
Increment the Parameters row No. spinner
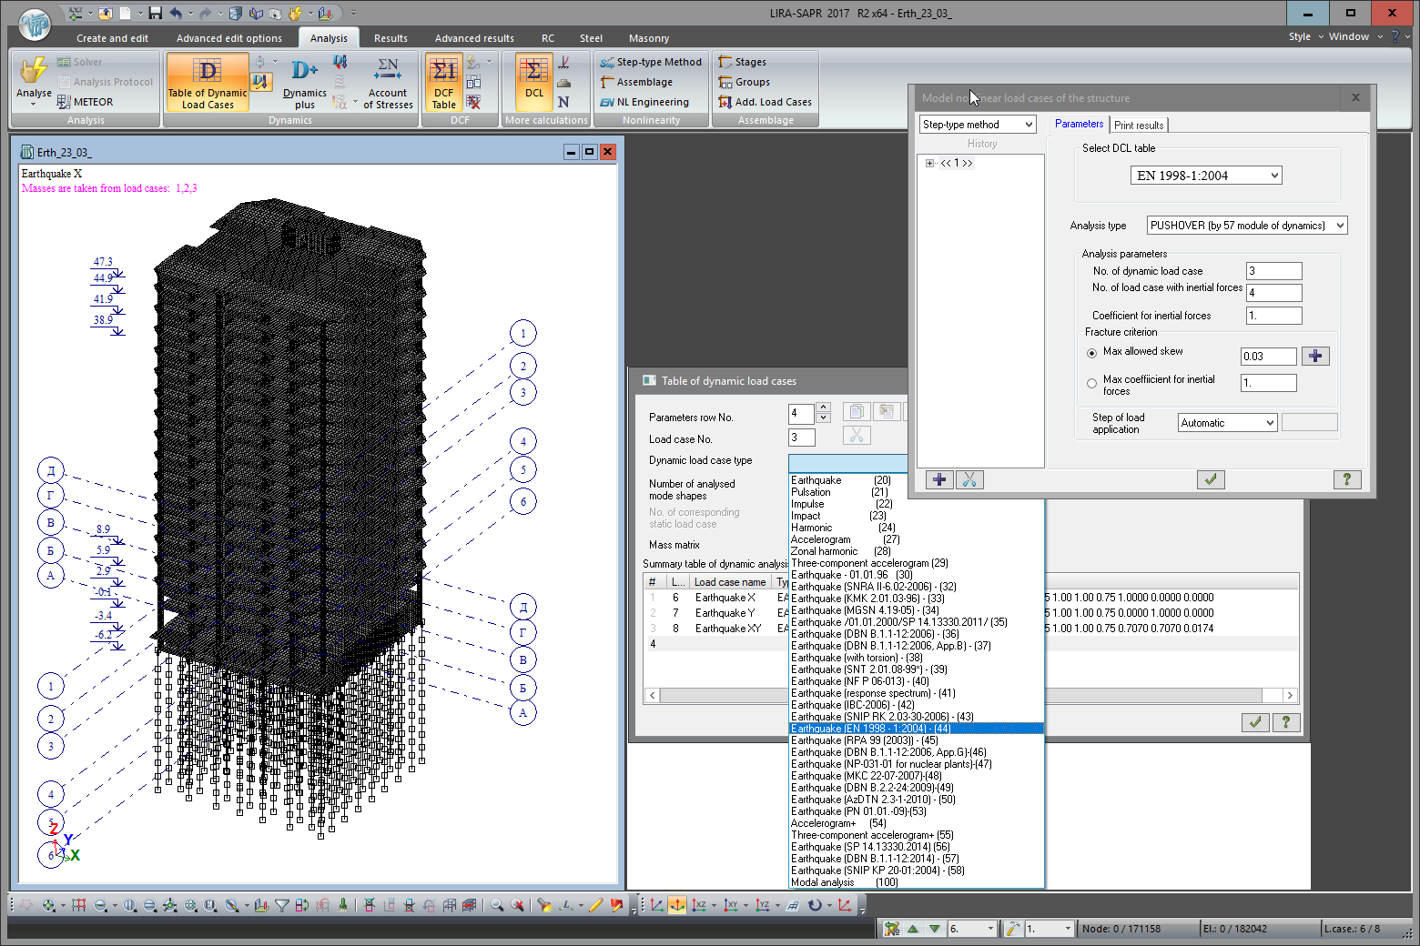[823, 408]
